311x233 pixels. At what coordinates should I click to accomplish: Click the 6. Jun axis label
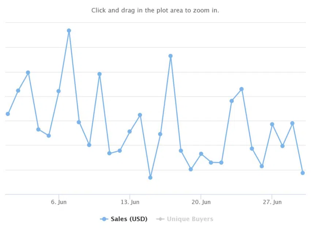click(59, 202)
